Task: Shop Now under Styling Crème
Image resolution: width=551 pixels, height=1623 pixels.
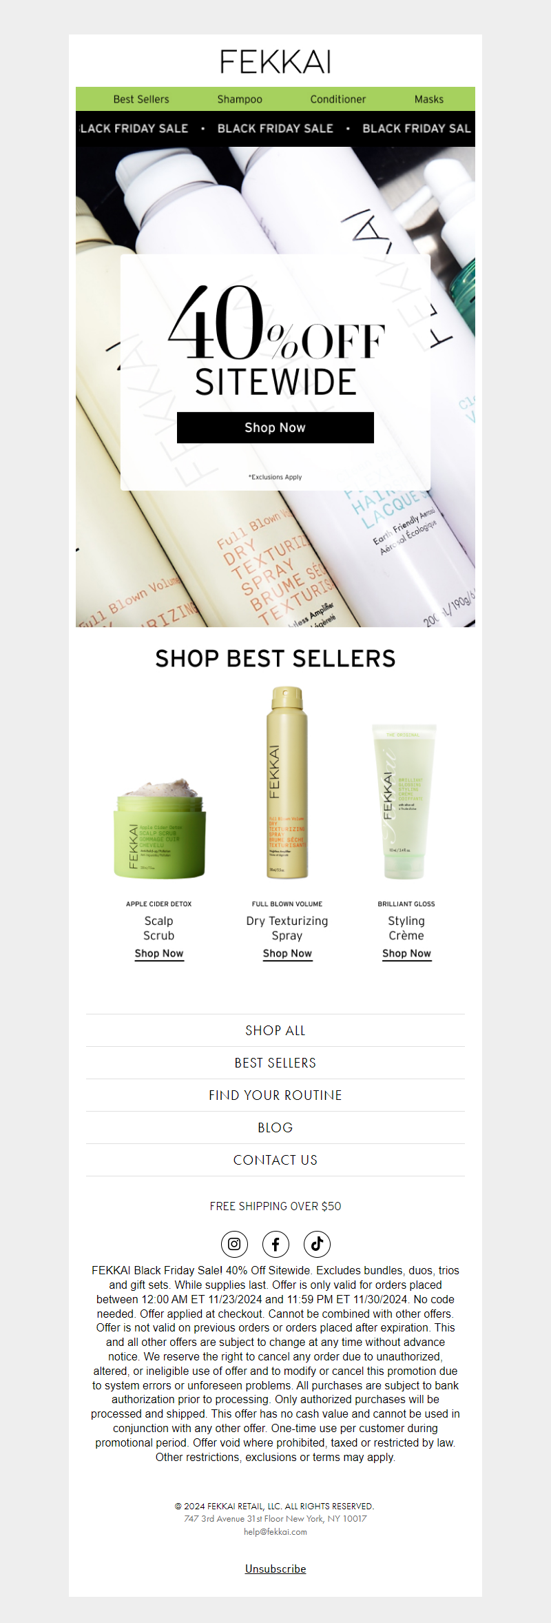Action: (406, 954)
